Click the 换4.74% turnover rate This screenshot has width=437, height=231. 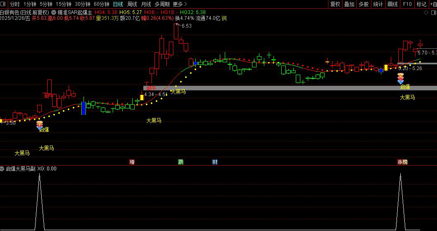(185, 19)
